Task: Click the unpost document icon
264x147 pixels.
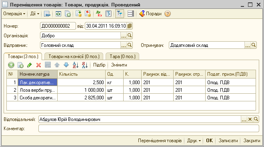Action: click(88, 14)
